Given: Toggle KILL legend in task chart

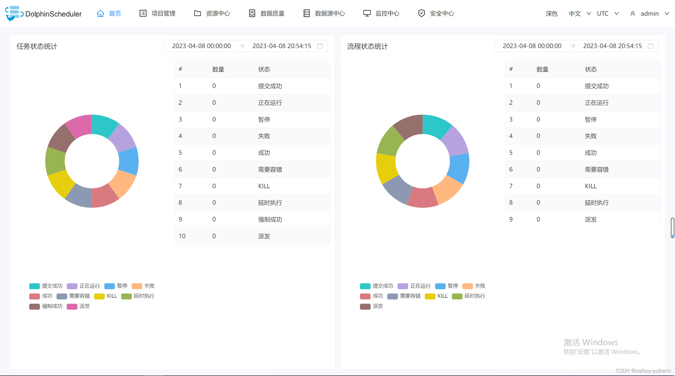Looking at the screenshot, I should pos(105,296).
